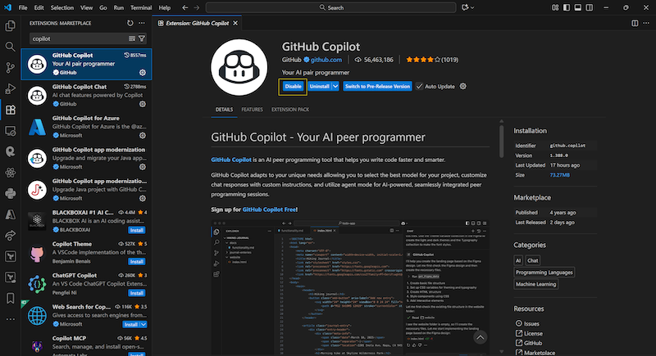Install ChatGPT Copilot extension
Screen dimensions: 656x356
(136, 293)
